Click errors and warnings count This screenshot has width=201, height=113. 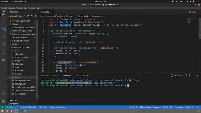coord(42,107)
